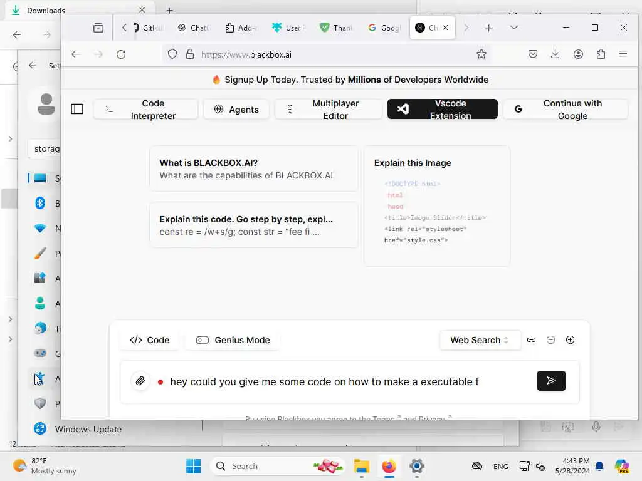The height and width of the screenshot is (481, 642).
Task: Open the Firefox extensions puzzle icon
Action: (601, 54)
